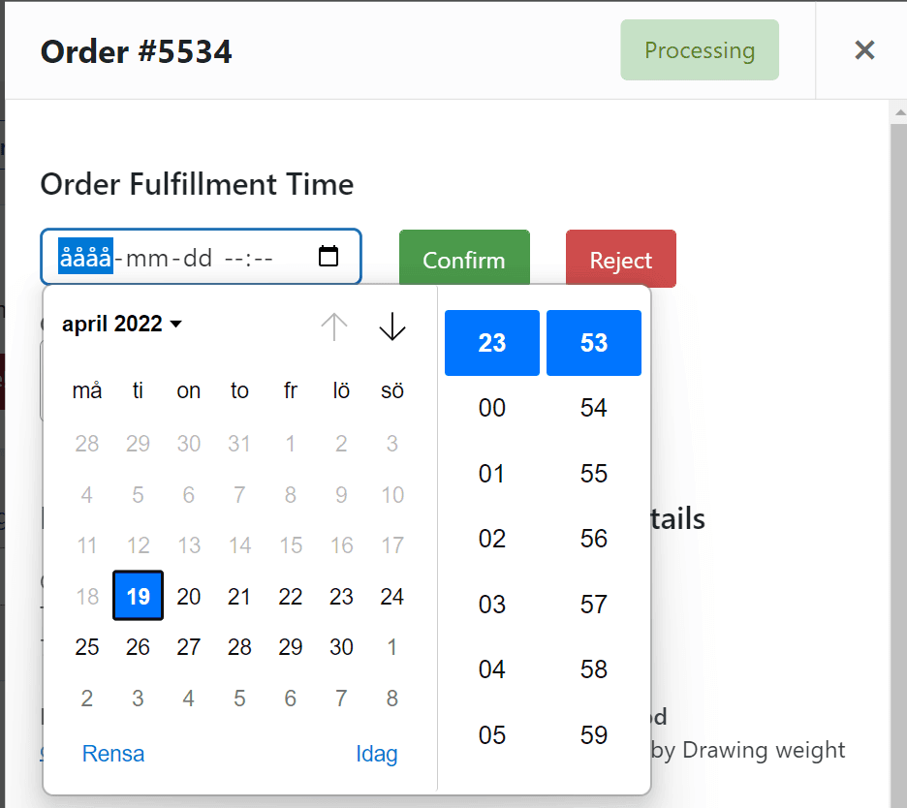Click the --:-- time segment of date field
This screenshot has height=808, width=907.
click(x=249, y=258)
